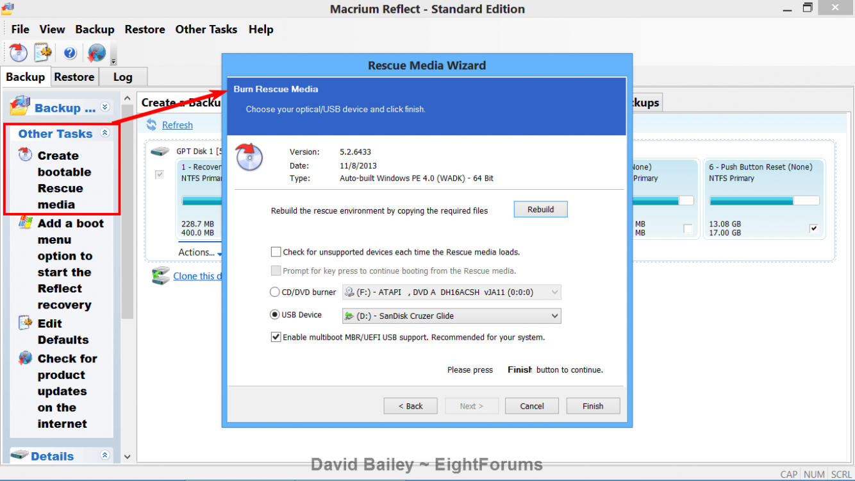855x481 pixels.
Task: Toggle Check for unsupported devices checkbox
Action: (x=276, y=252)
